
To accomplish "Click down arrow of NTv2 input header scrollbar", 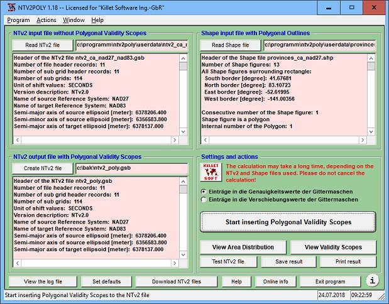I will (184, 132).
